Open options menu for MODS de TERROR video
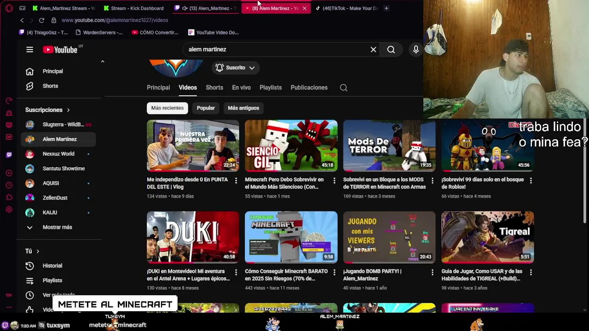The height and width of the screenshot is (331, 589). (x=432, y=181)
